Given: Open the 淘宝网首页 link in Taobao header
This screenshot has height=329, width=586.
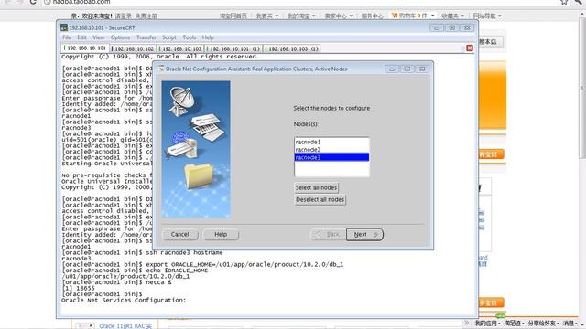Looking at the screenshot, I should click(233, 16).
